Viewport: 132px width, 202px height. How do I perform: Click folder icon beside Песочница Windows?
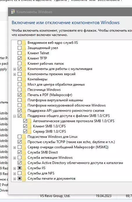coord(24,90)
